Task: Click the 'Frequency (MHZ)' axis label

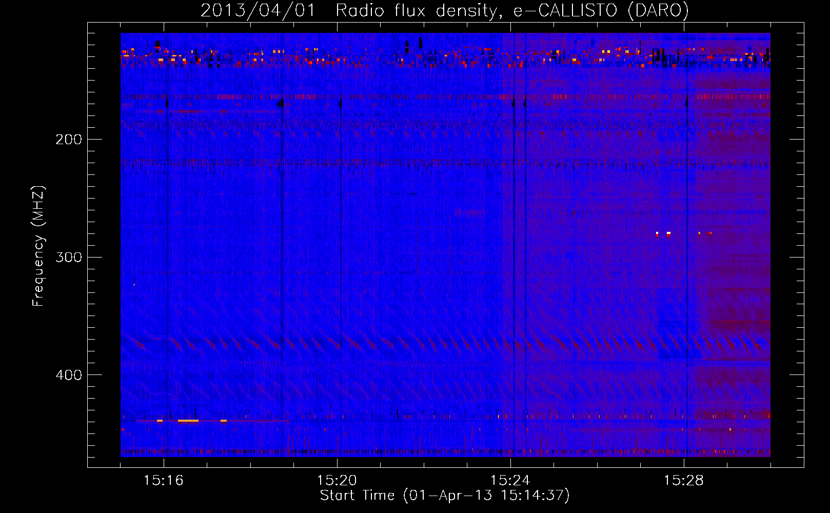Action: 38,246
